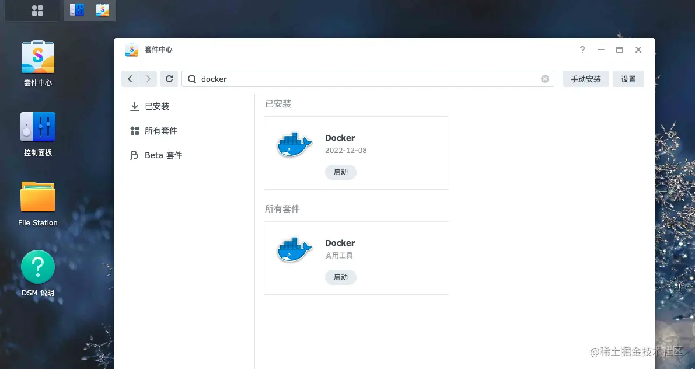Click the 实用工具 category text

(338, 256)
